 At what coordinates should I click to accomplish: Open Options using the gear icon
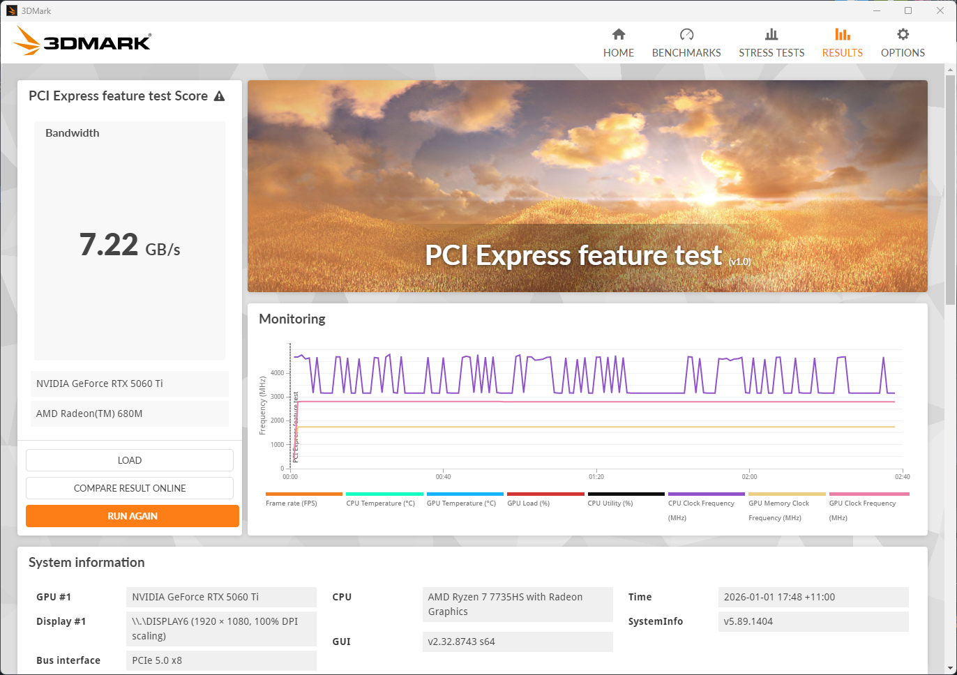coord(903,35)
